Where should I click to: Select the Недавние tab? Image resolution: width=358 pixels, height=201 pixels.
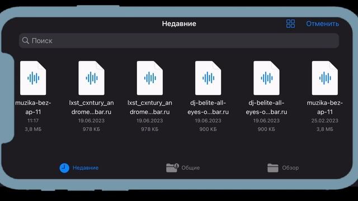click(79, 168)
